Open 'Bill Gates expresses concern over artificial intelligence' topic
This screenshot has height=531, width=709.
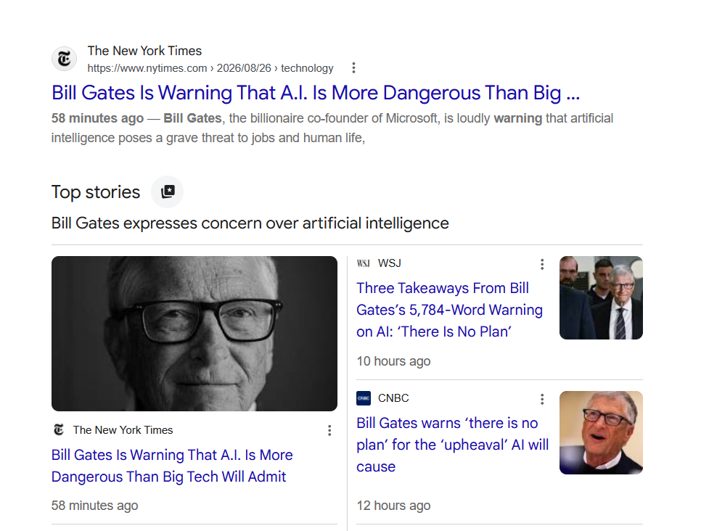pyautogui.click(x=250, y=223)
